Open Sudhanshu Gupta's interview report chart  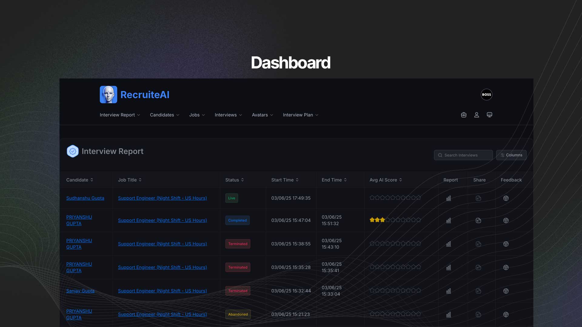(x=449, y=198)
